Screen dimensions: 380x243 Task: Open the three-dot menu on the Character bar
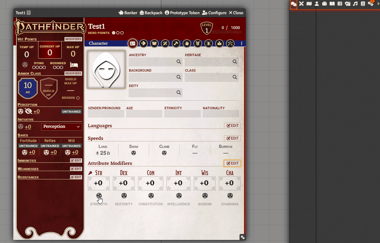(242, 44)
